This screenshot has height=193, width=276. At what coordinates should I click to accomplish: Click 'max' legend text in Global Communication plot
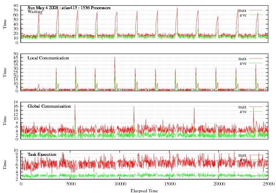[x=242, y=107]
